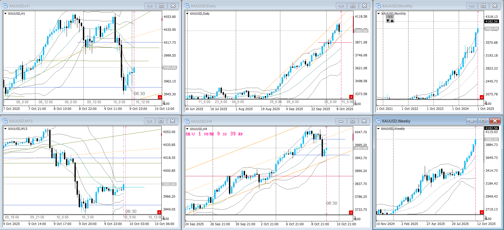The width and height of the screenshot is (504, 230).
Task: Click the red plus icon in M15 chart
Action: (x=159, y=212)
